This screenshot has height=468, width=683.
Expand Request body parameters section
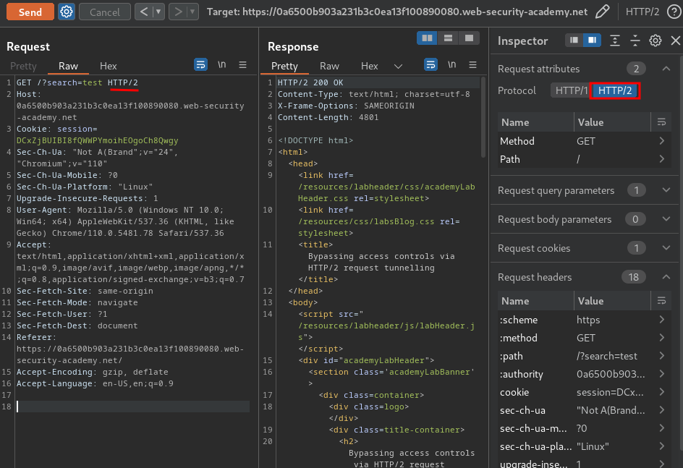(666, 219)
